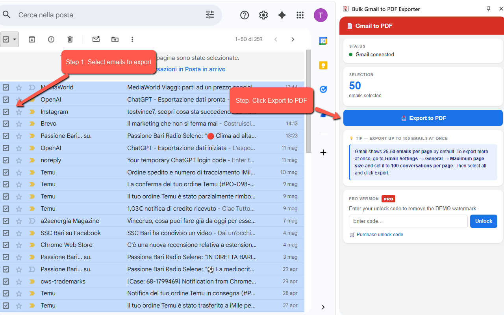
Task: Star the Chrome Web Store email
Action: 19,245
